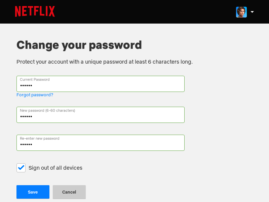Screen dimensions: 269x202
Task: Click the 'Re-enter new password' floating label
Action: coord(39,138)
